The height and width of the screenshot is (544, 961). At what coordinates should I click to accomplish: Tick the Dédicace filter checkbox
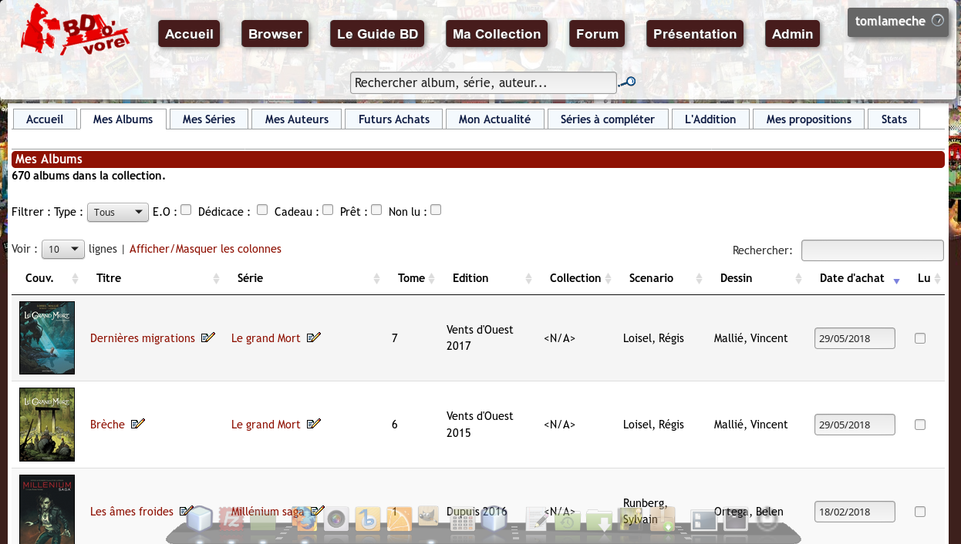(x=262, y=210)
